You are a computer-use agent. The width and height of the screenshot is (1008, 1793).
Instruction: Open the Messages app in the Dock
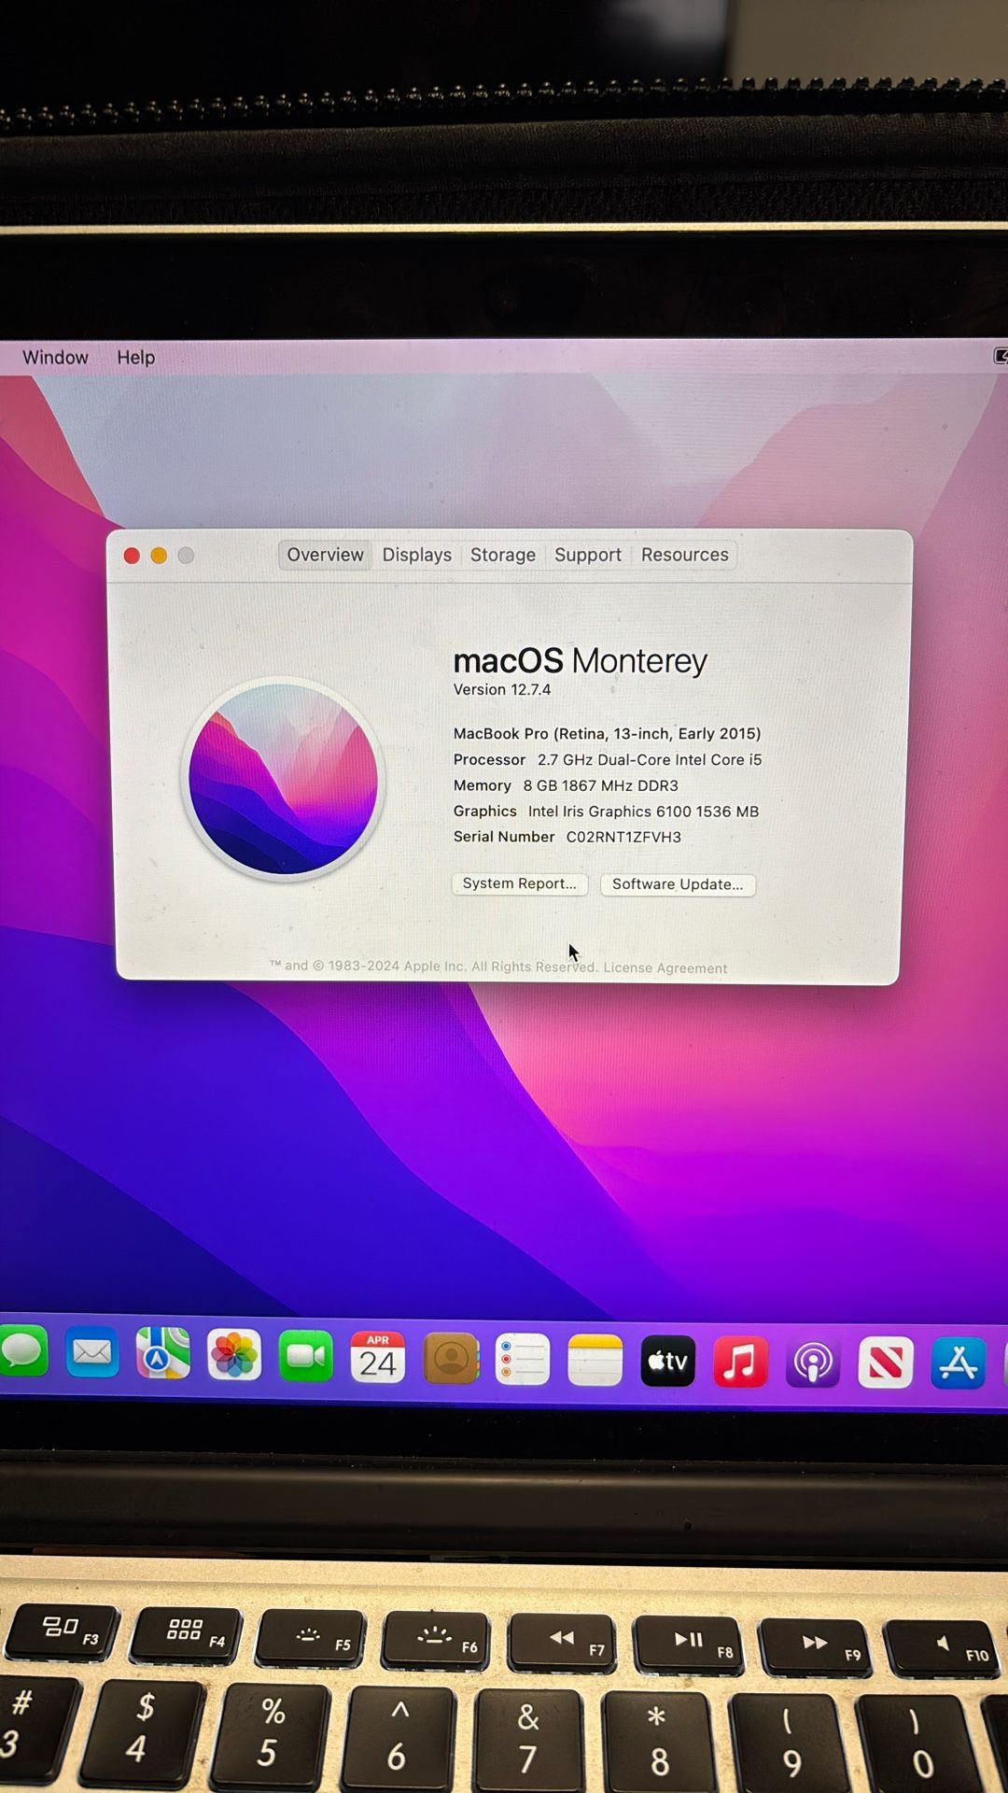point(22,1351)
